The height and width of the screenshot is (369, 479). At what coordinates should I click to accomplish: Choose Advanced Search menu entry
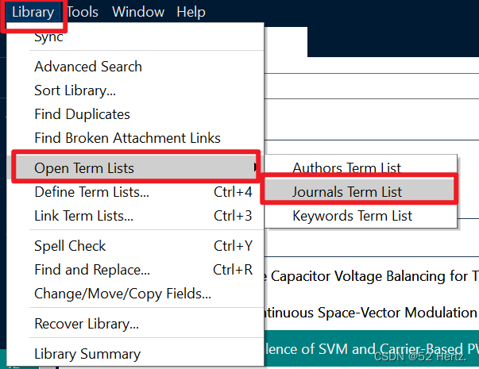coord(135,67)
